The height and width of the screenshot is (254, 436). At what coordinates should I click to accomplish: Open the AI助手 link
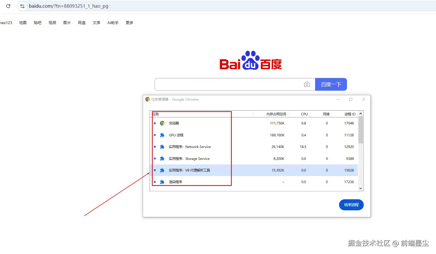[x=113, y=23]
